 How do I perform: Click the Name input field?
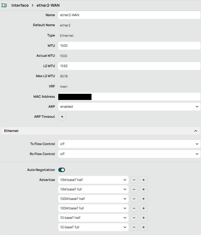pos(129,15)
